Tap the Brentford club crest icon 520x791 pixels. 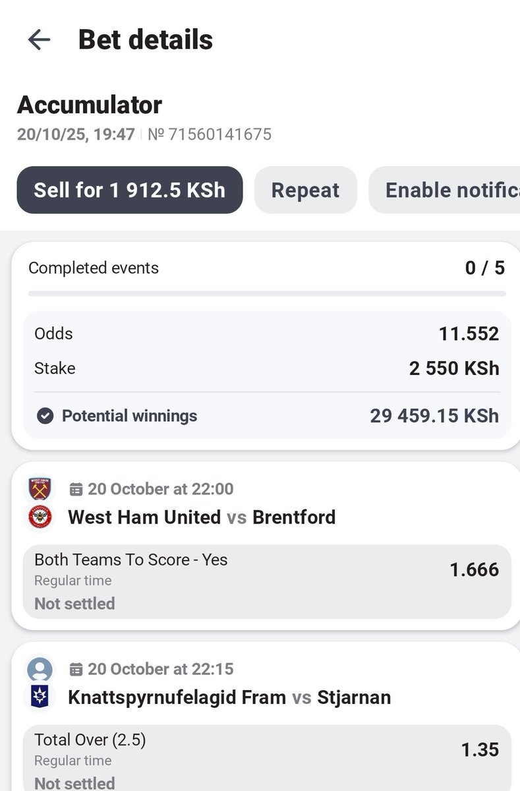click(40, 517)
